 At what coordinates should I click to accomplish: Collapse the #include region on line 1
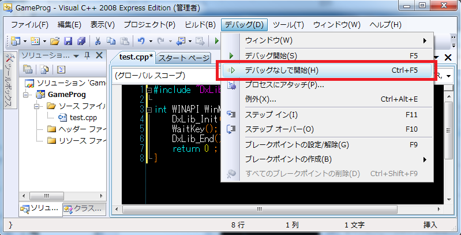tap(149, 90)
